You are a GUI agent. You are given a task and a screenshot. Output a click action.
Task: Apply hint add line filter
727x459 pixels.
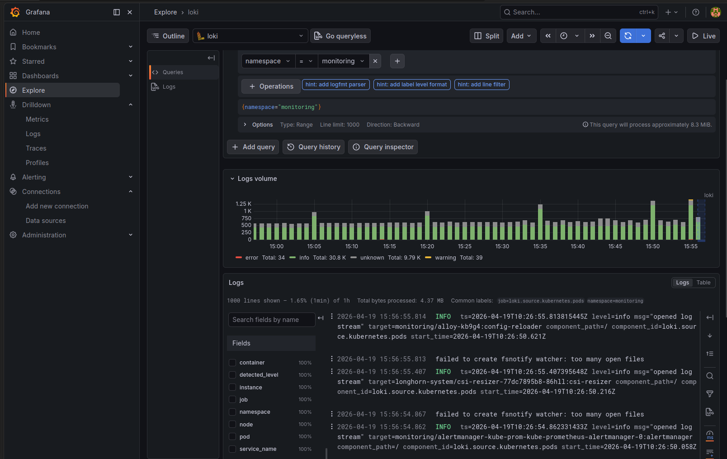coord(482,85)
